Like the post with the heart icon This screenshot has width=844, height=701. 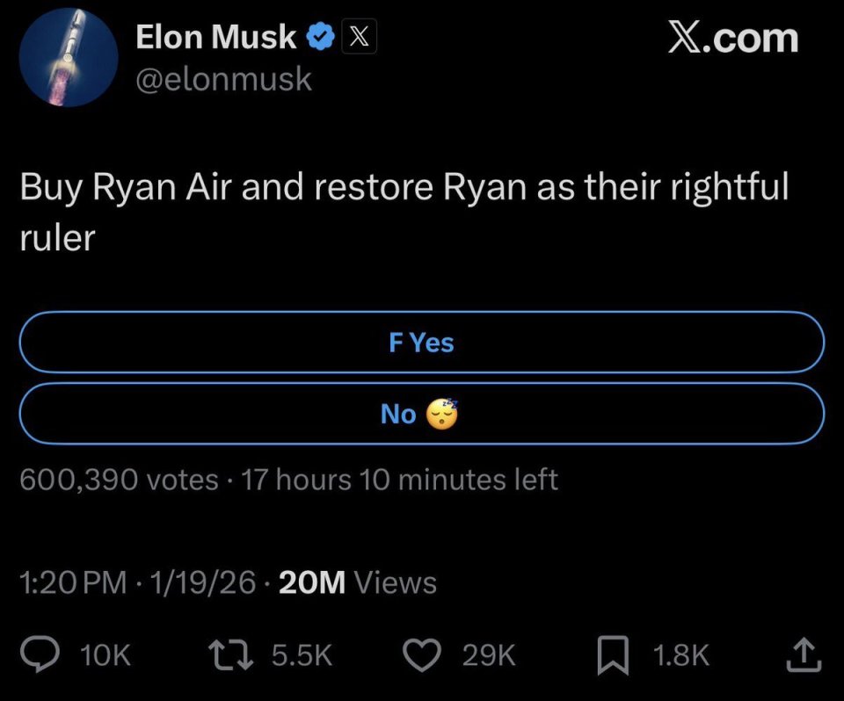[x=425, y=654]
